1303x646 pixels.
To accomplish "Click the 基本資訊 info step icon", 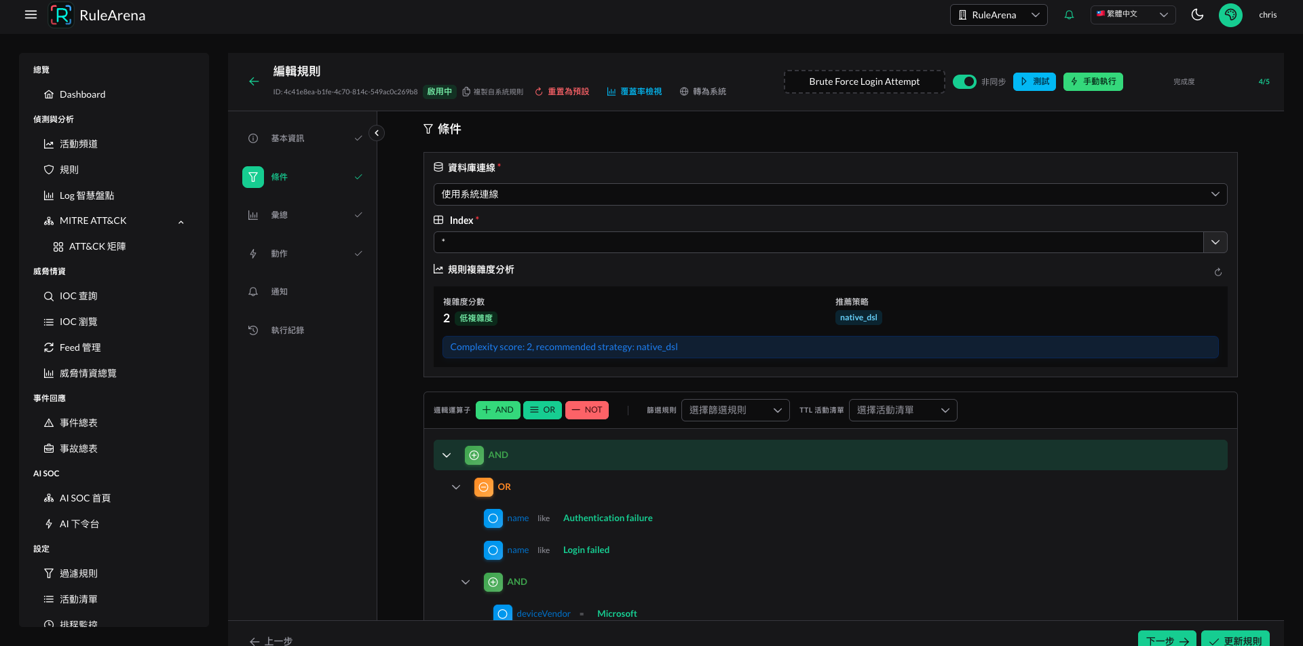I will pos(253,138).
